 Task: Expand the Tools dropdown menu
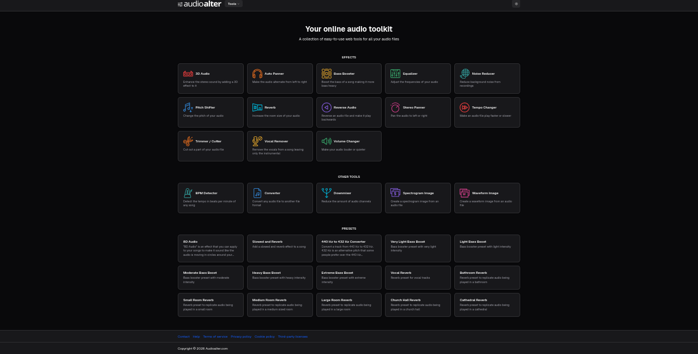(x=233, y=4)
